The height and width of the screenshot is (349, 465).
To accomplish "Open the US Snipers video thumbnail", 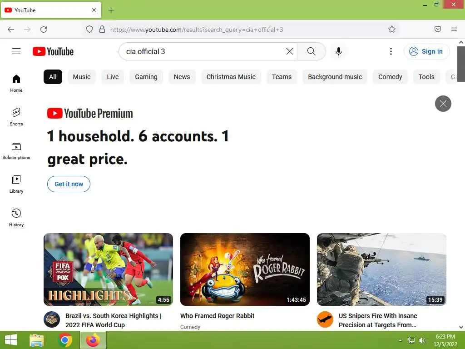I will coord(381,269).
